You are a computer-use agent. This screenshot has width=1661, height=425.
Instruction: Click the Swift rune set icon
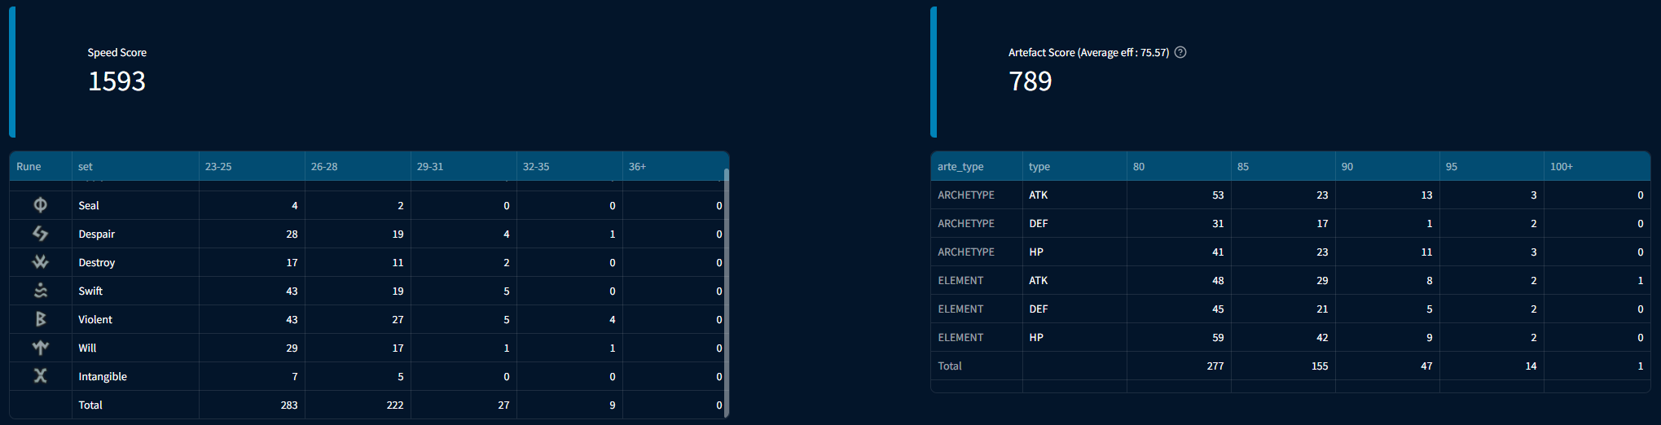click(x=40, y=291)
